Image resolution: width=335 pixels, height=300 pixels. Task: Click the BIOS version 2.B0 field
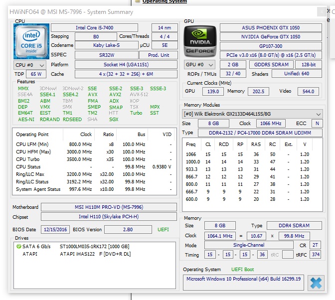pyautogui.click(x=128, y=230)
